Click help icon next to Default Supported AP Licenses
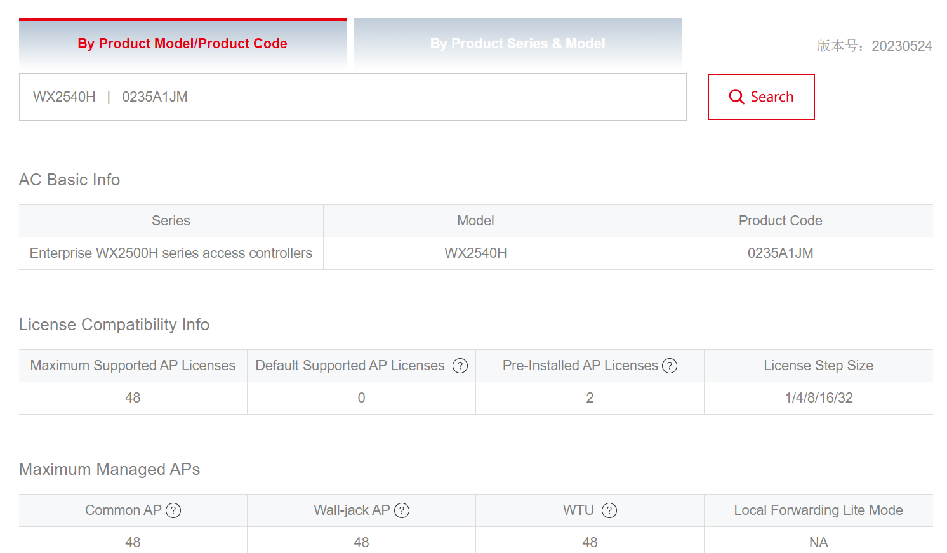 point(460,366)
